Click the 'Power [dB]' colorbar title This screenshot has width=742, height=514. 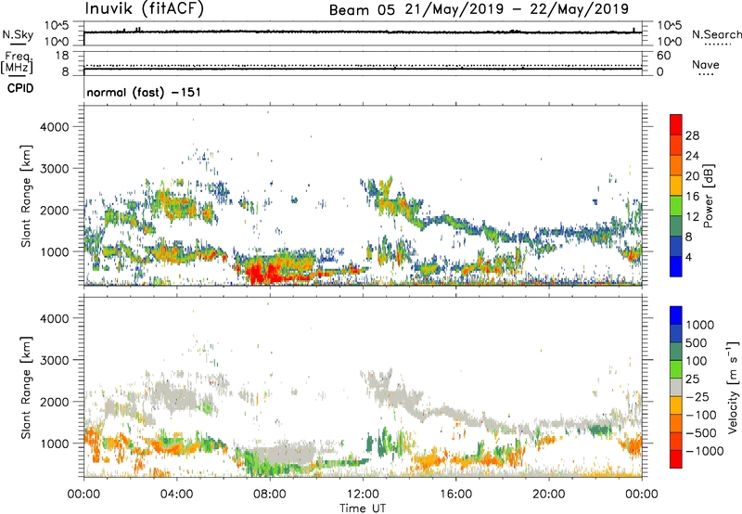(x=708, y=196)
